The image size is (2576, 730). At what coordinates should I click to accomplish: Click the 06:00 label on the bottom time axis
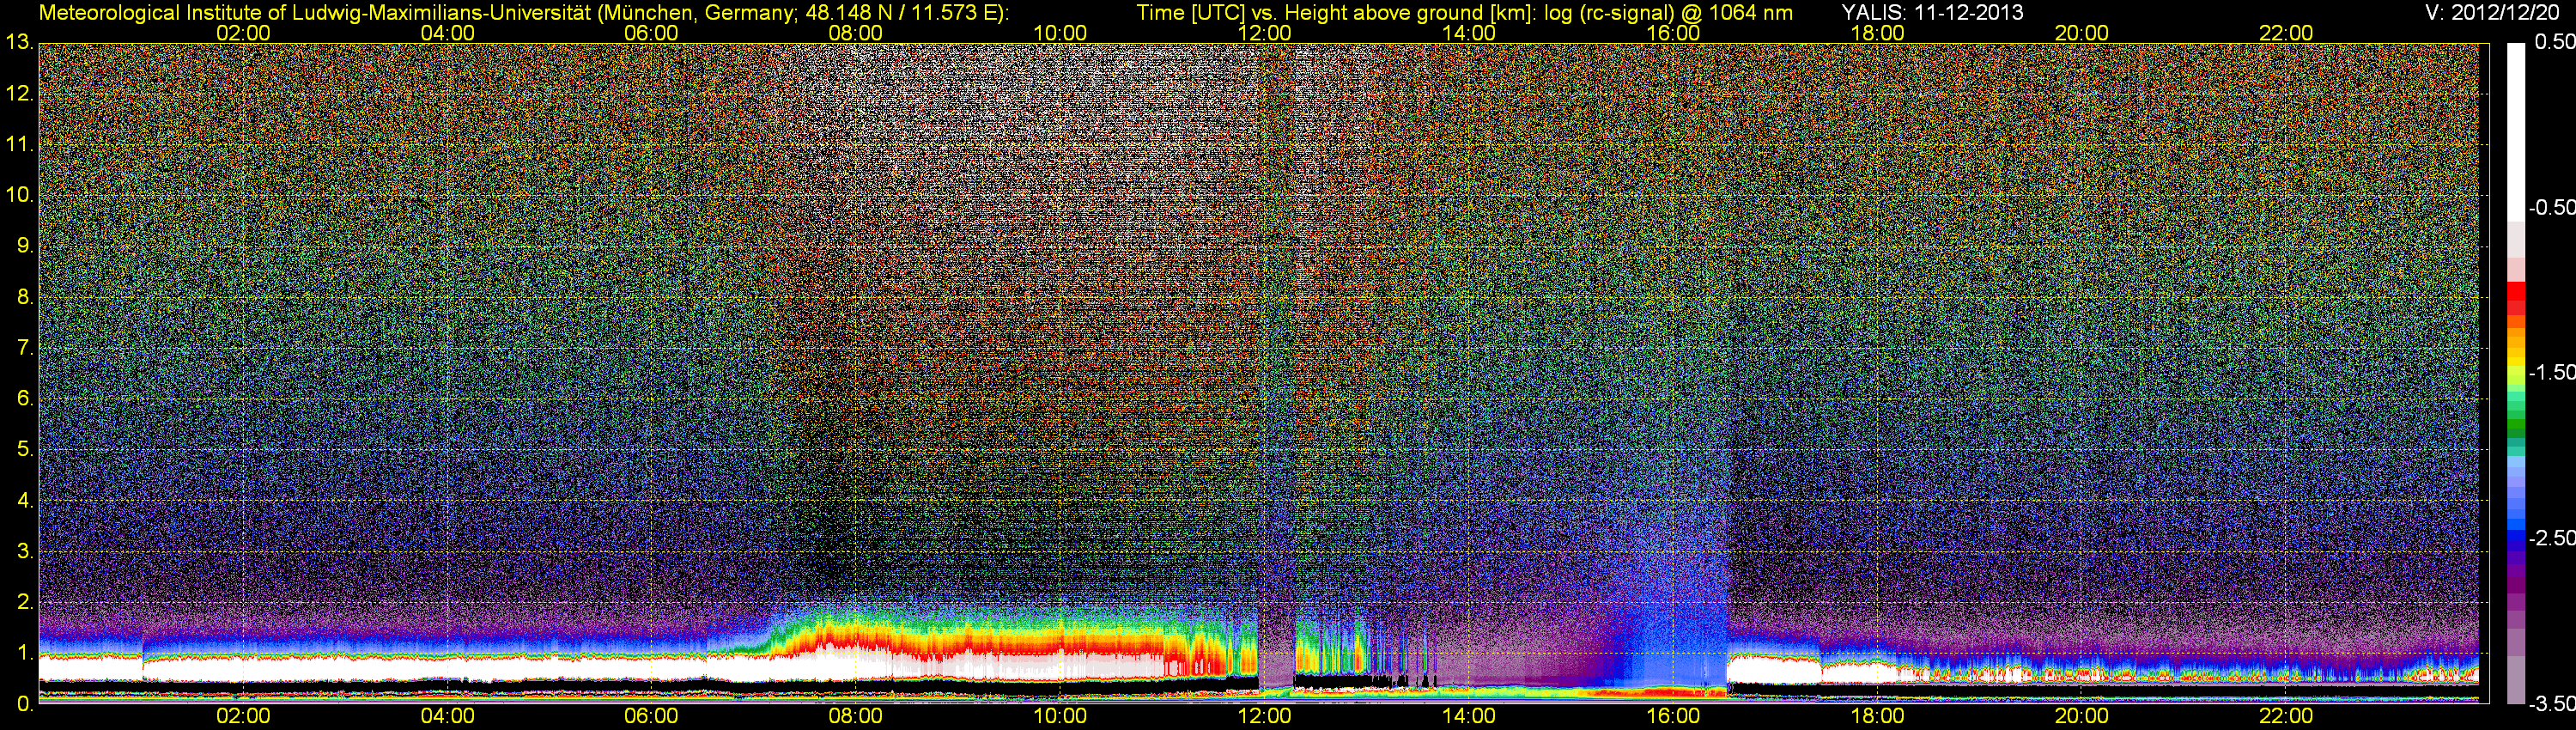coord(651,716)
